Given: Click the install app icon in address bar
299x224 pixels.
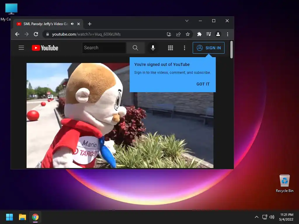Looking at the screenshot, I should (x=169, y=34).
